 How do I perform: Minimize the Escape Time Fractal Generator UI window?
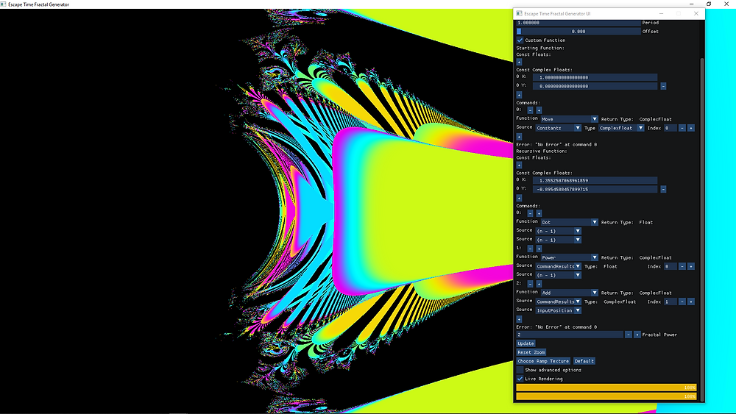click(x=662, y=13)
